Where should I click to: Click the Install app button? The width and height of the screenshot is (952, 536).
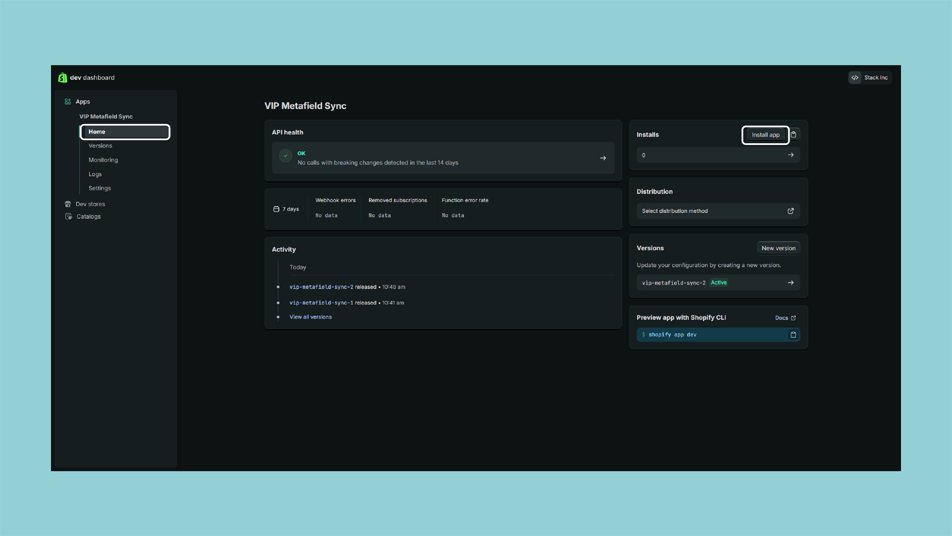click(x=765, y=135)
